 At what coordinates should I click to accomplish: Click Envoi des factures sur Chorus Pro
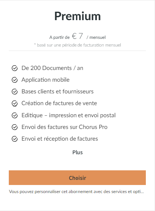(x=64, y=127)
